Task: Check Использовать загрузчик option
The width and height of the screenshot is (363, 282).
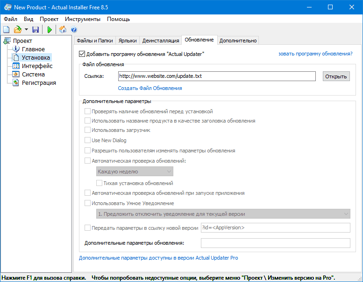Action: tap(87, 130)
